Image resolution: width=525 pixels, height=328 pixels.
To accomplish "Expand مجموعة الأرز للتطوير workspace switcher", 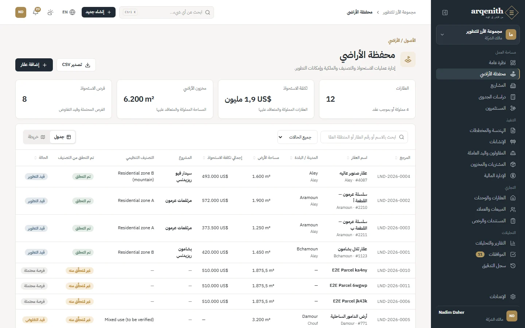I will [x=478, y=35].
